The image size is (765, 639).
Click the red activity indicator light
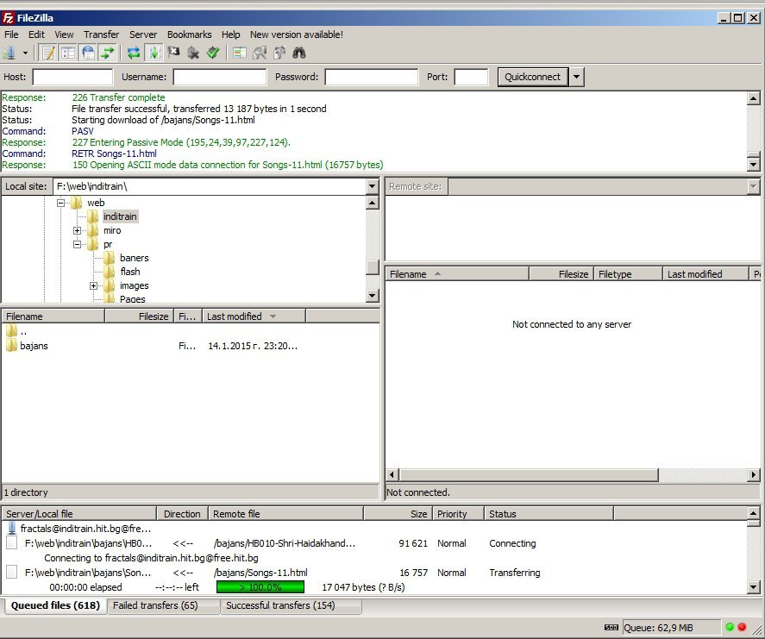tap(742, 627)
